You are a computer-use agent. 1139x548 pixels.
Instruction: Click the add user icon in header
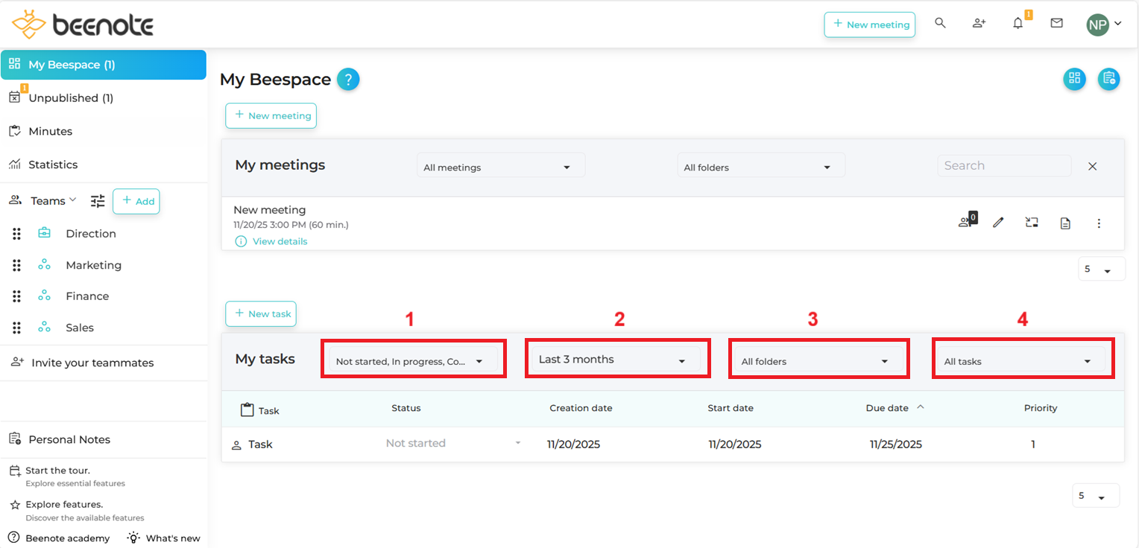[x=979, y=23]
